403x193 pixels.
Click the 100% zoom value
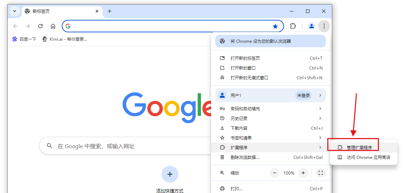click(289, 173)
